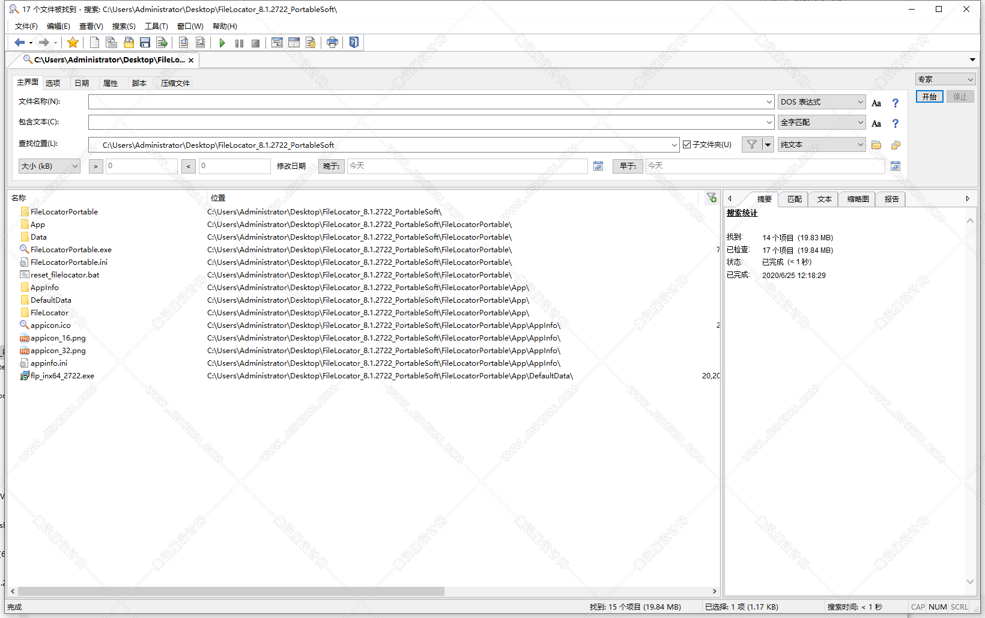
Task: Toggle the 晚于 date filter button
Action: point(332,166)
